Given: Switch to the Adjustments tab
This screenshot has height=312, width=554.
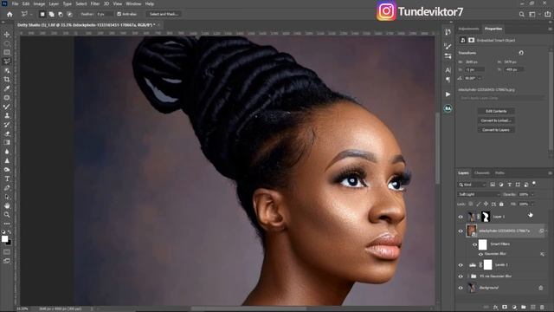Looking at the screenshot, I should (x=468, y=29).
